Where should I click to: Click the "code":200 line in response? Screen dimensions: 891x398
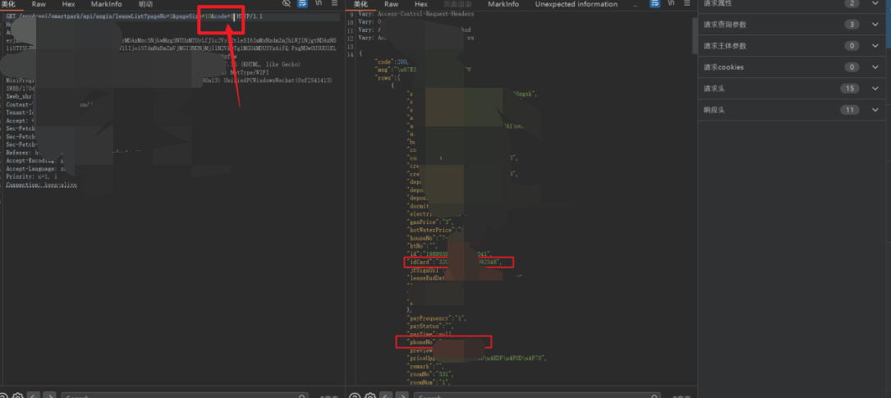(392, 61)
